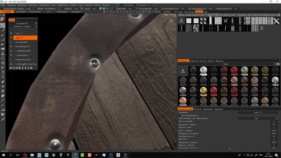
Task: Click the taskbar search magnifier icon
Action: coord(11,155)
